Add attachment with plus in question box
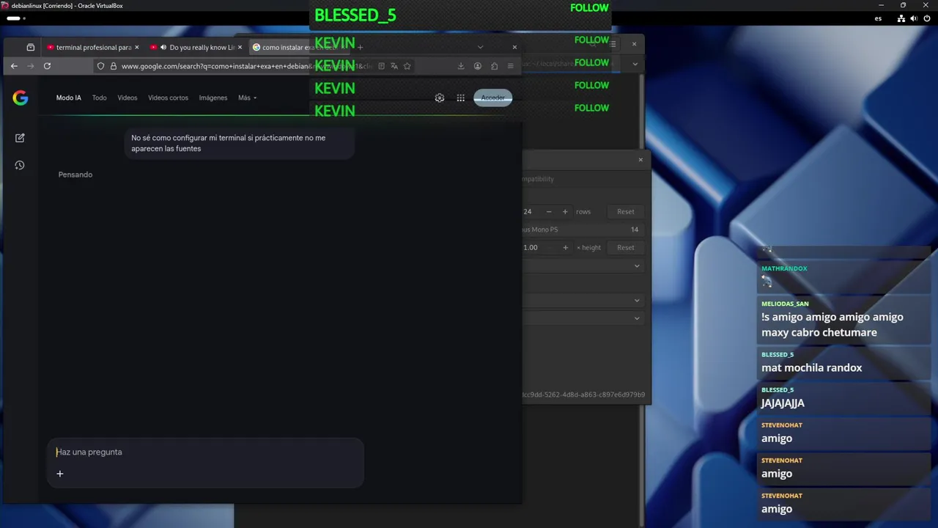The image size is (938, 528). point(60,474)
